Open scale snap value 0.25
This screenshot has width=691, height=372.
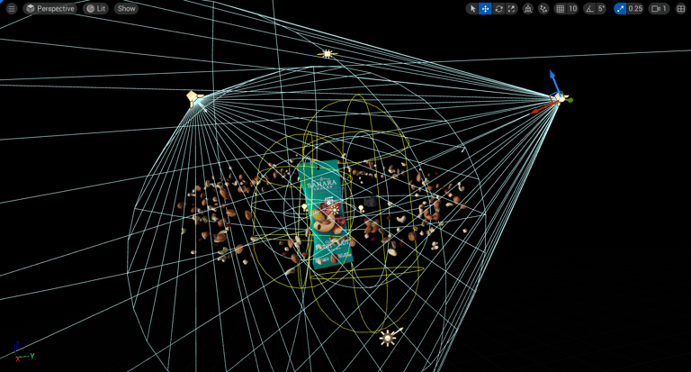pyautogui.click(x=635, y=8)
